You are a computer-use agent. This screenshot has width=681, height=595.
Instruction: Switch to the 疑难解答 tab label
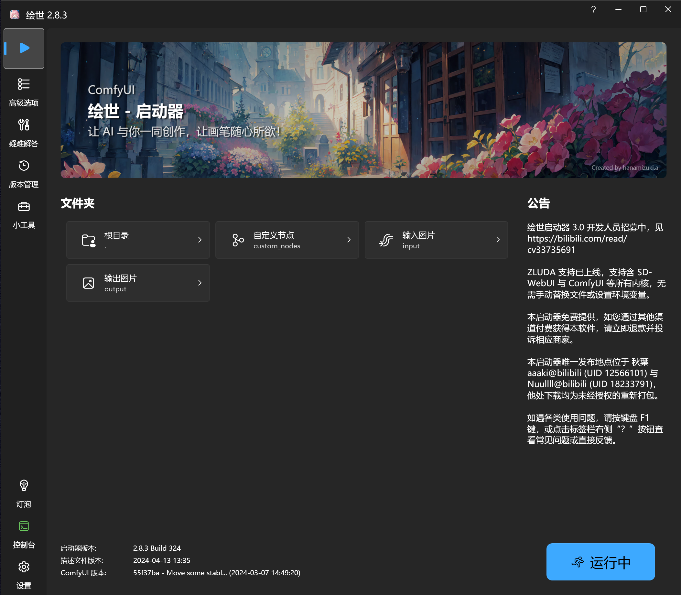tap(24, 144)
